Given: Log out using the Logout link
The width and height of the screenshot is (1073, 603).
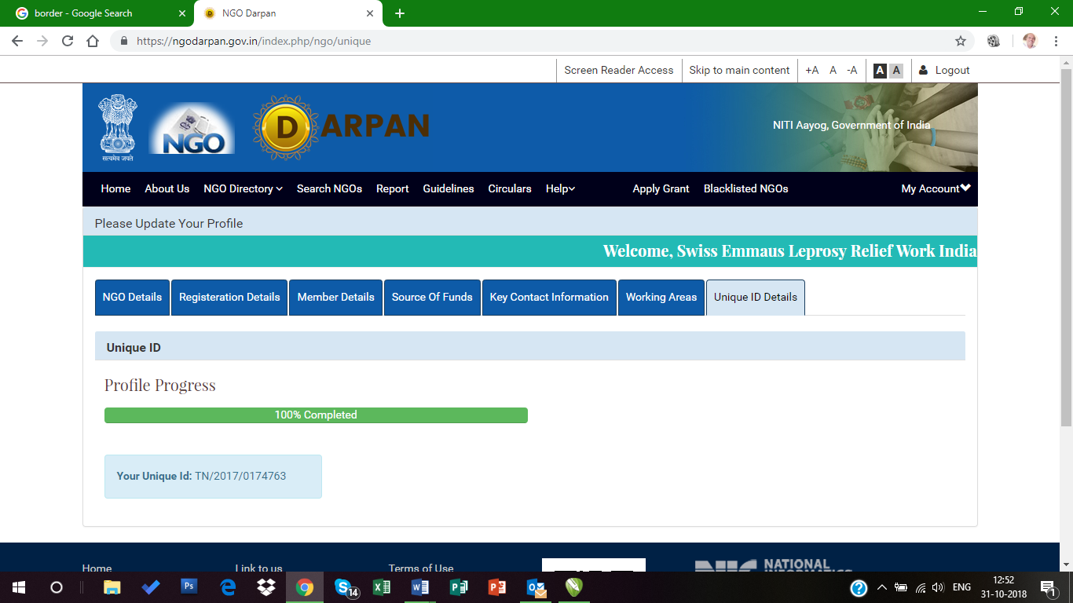Looking at the screenshot, I should (x=945, y=70).
